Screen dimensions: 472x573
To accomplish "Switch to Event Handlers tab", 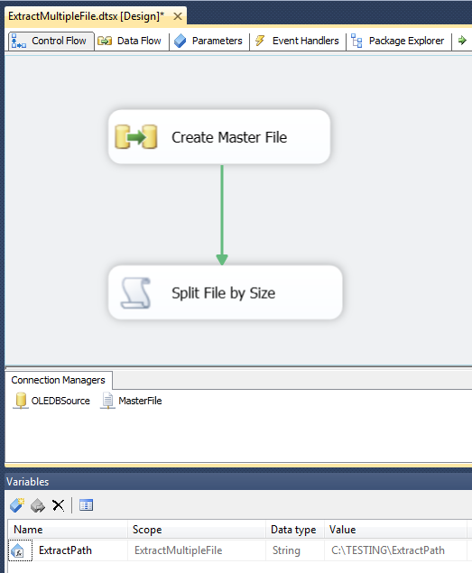I will (x=298, y=41).
